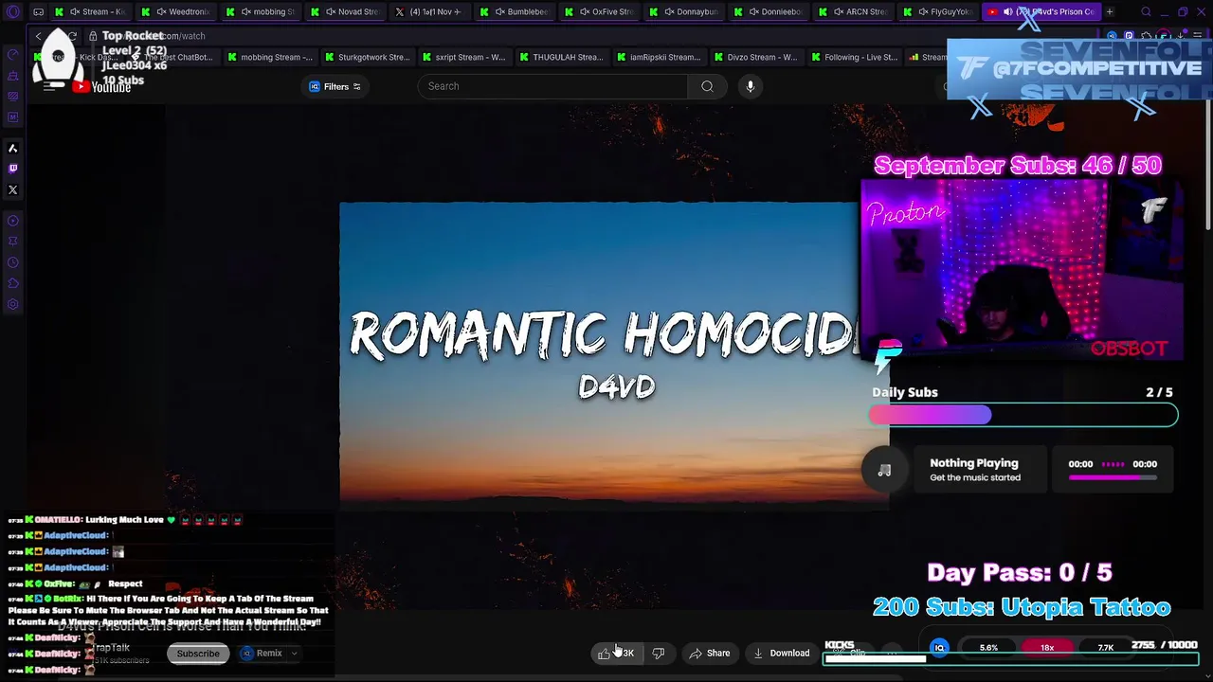Click the music note icon in player widget
Viewport: 1213px width, 682px height.
(884, 471)
